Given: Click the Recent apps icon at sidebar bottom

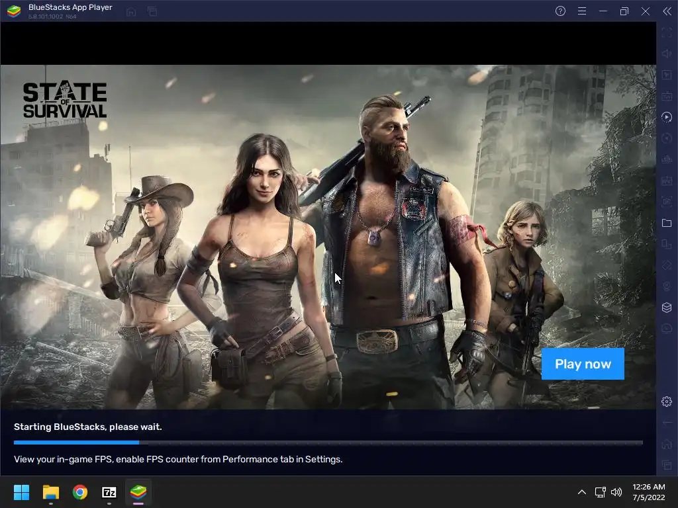Looking at the screenshot, I should point(667,465).
